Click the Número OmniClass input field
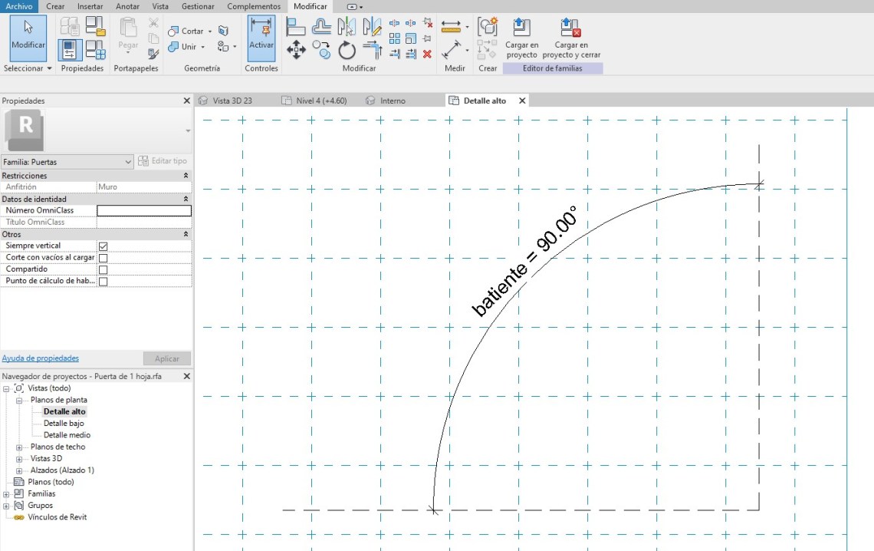The height and width of the screenshot is (551, 874). pyautogui.click(x=144, y=211)
